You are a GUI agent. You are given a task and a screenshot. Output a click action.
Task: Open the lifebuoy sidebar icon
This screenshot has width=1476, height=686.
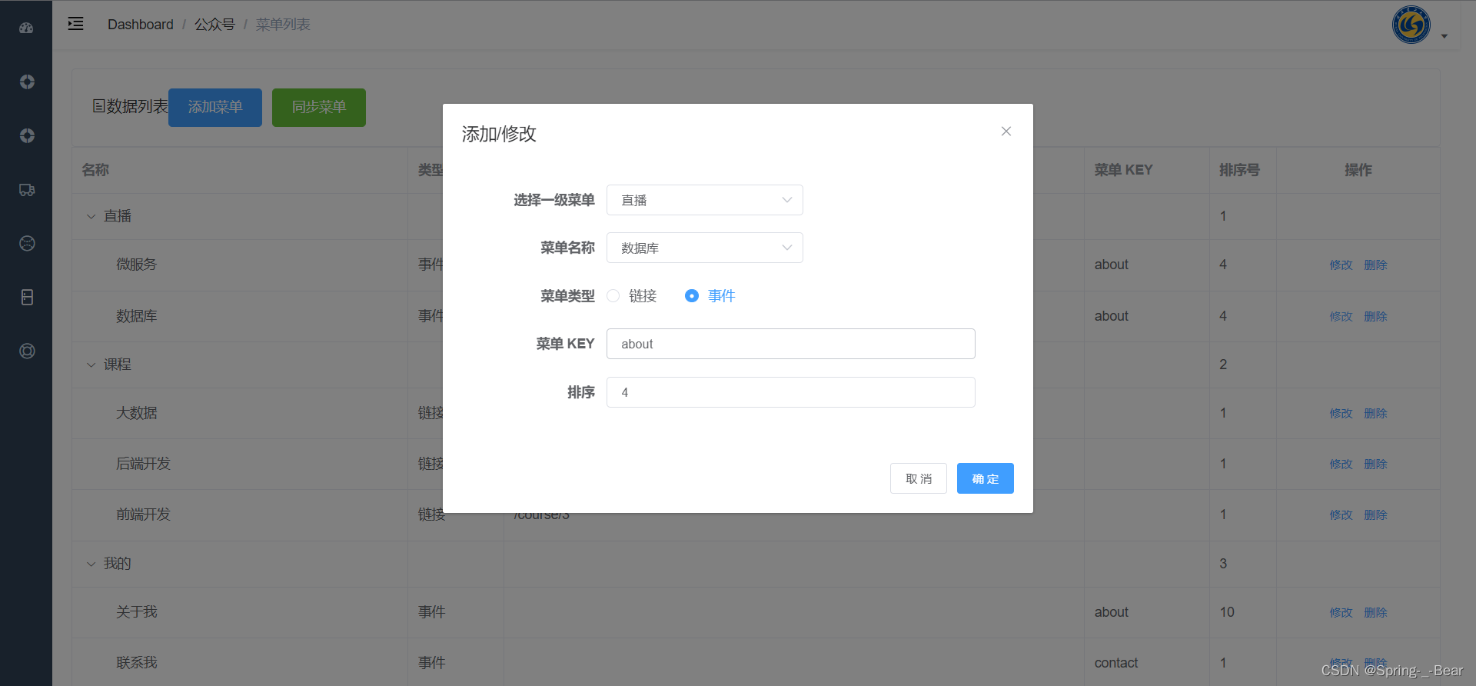point(27,351)
